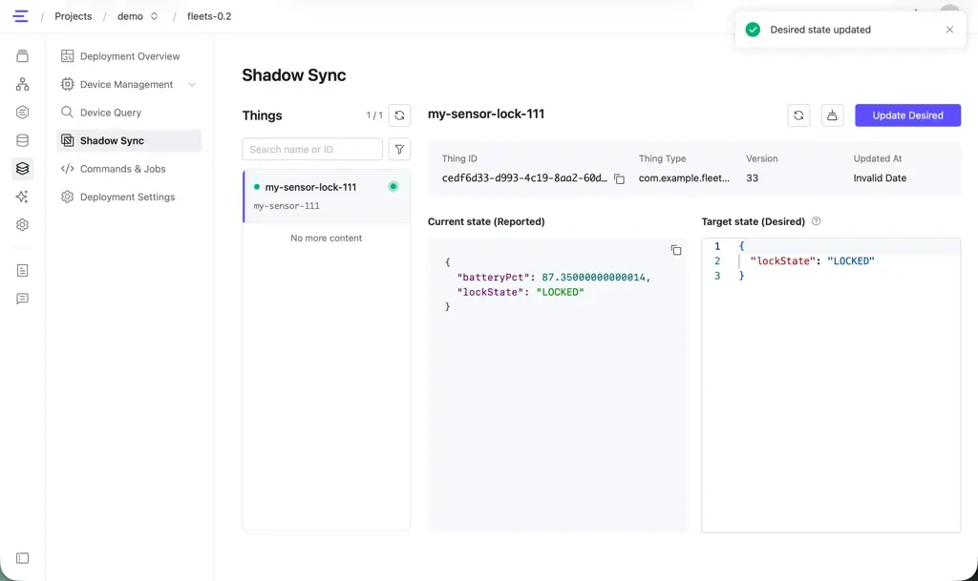Open the sparkle AI sidebar icon

pyautogui.click(x=23, y=197)
